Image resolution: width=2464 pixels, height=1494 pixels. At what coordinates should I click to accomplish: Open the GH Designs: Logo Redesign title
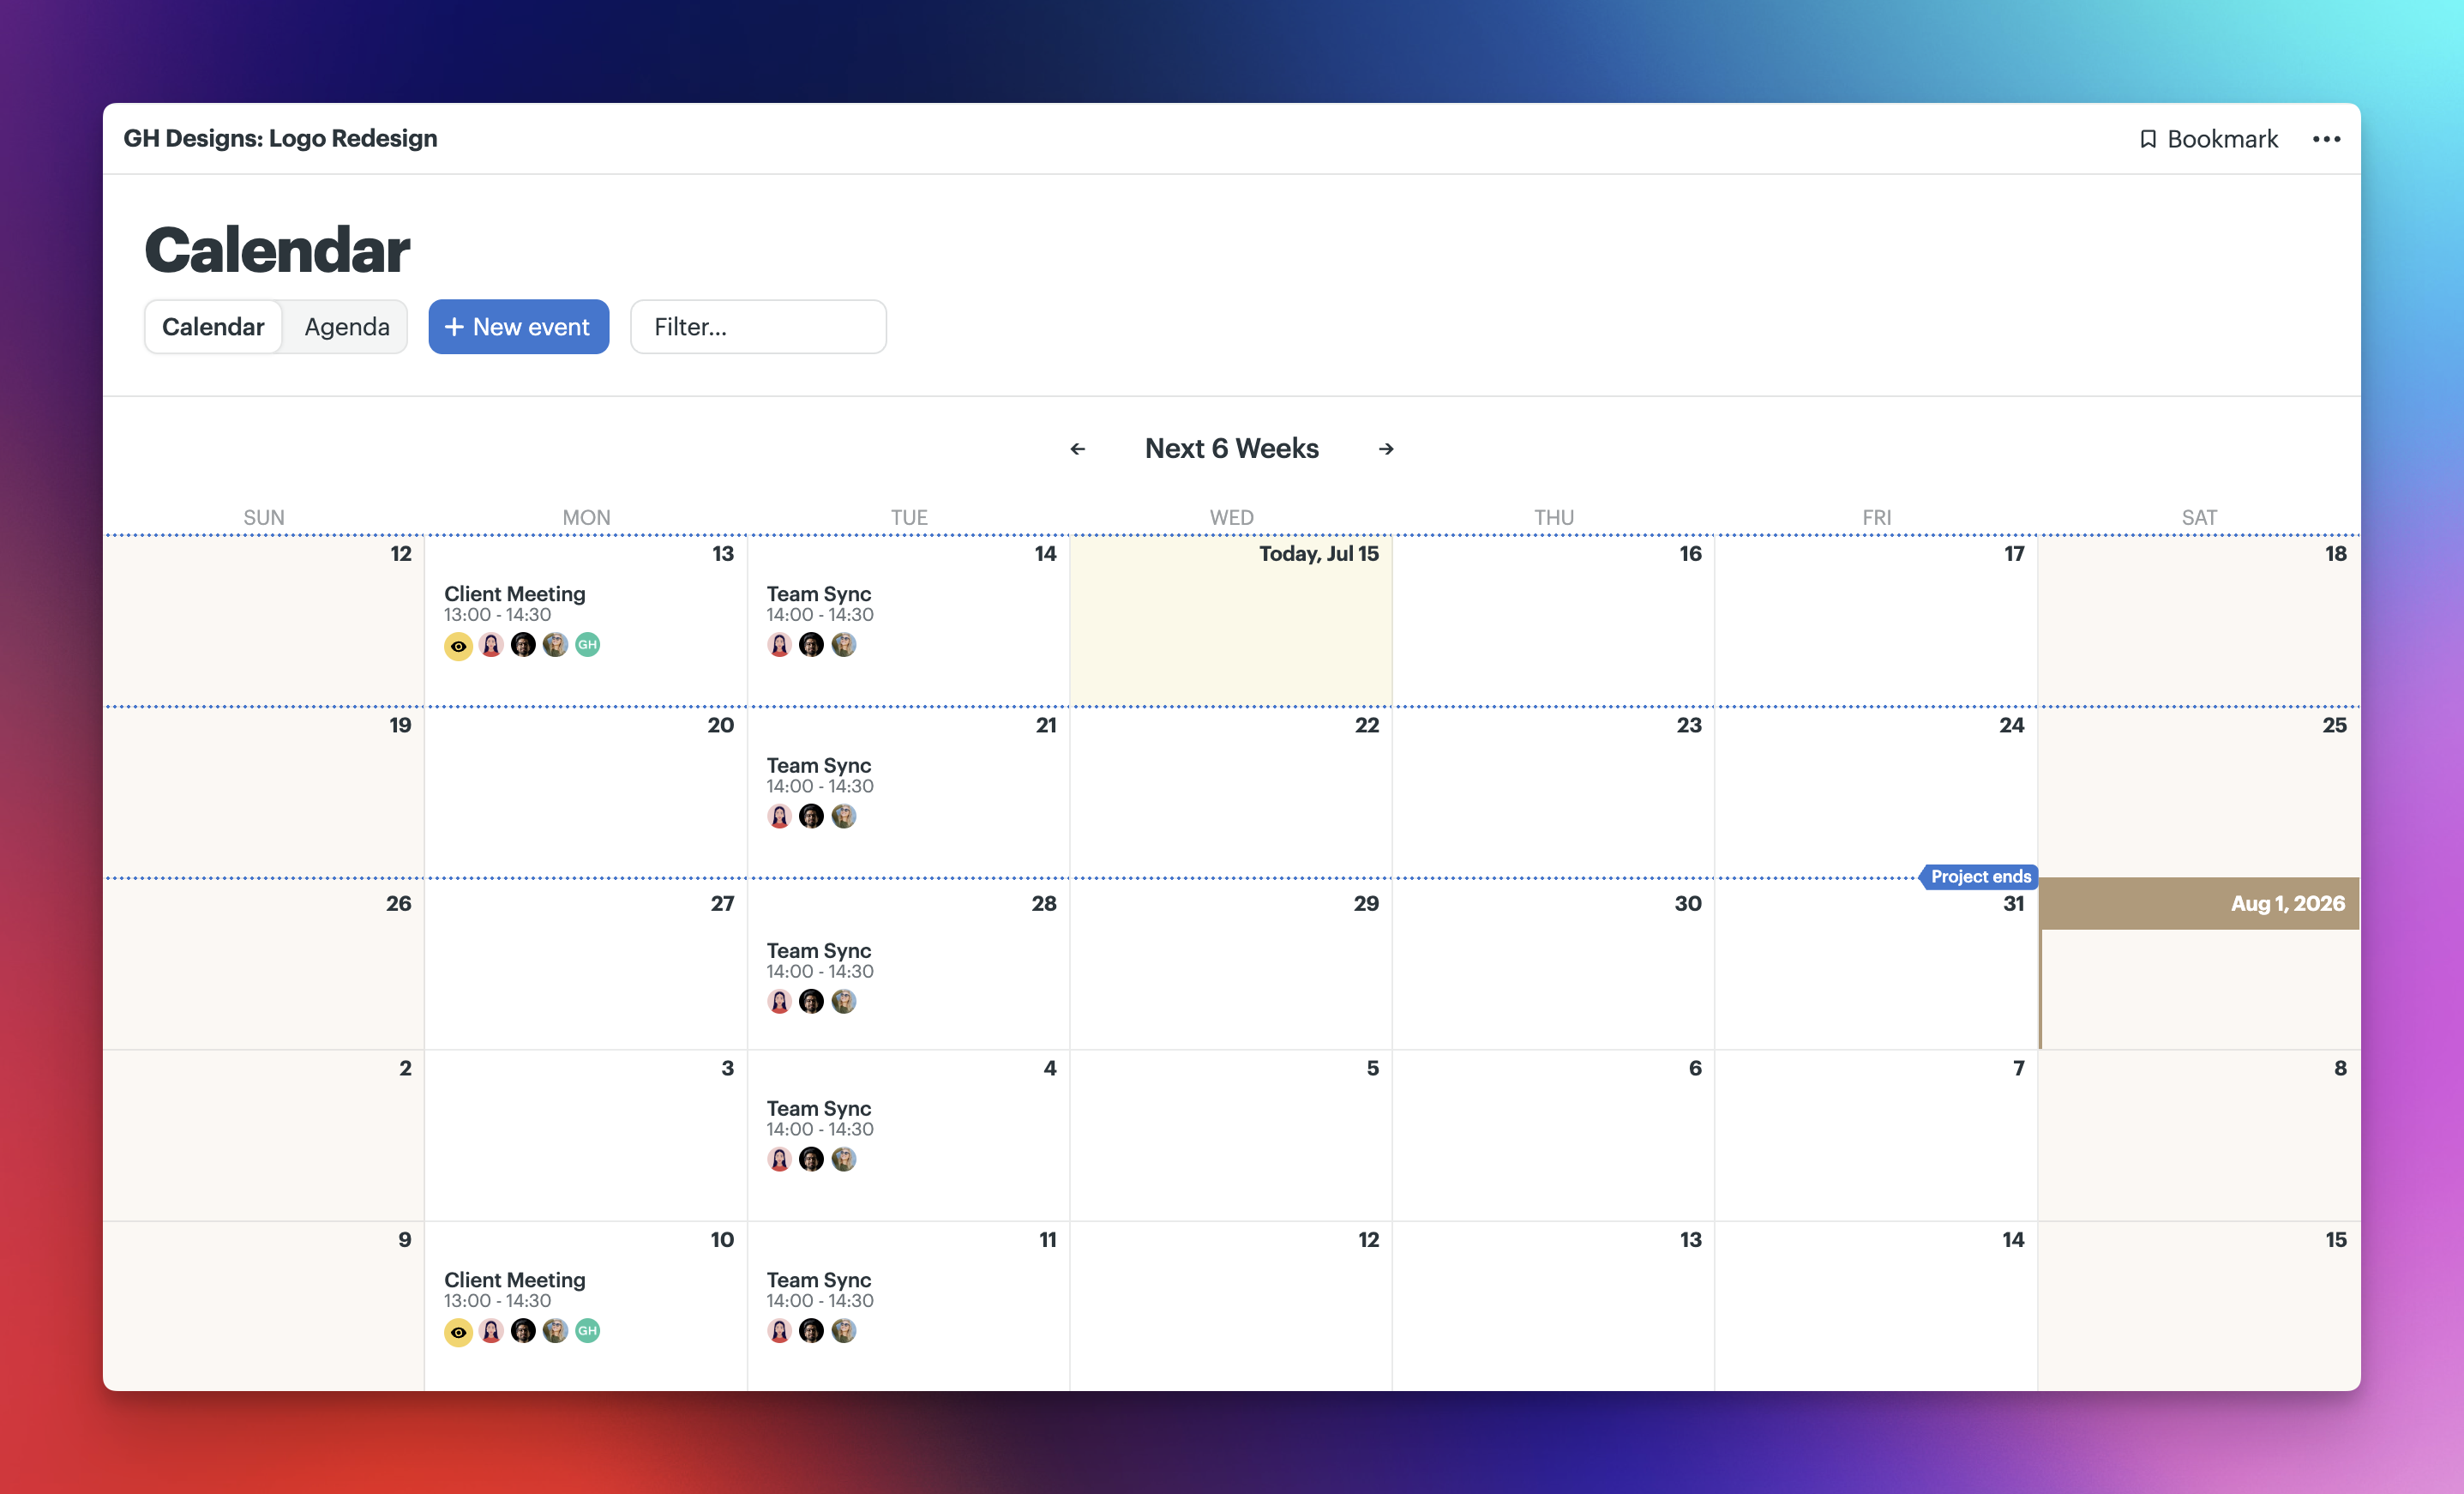280,138
